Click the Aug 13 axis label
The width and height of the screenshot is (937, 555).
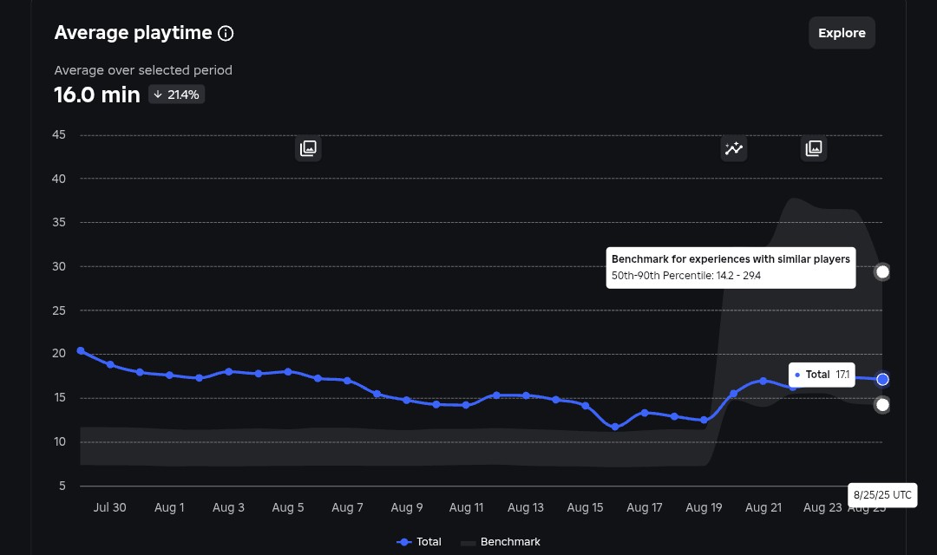coord(525,507)
